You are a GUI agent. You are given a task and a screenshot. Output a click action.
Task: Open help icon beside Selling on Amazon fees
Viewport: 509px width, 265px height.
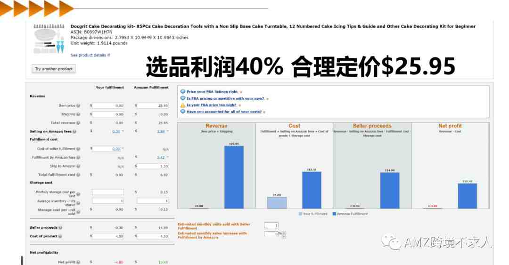tap(74, 132)
